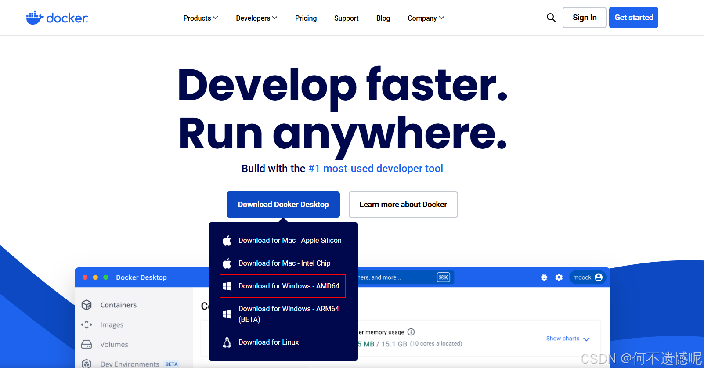Click the Dev Environments icon in sidebar

pyautogui.click(x=87, y=364)
